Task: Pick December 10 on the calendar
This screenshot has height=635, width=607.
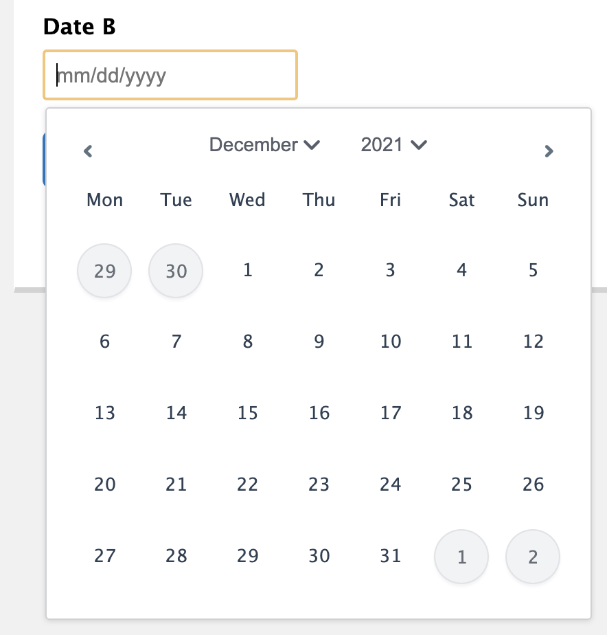Action: (390, 342)
